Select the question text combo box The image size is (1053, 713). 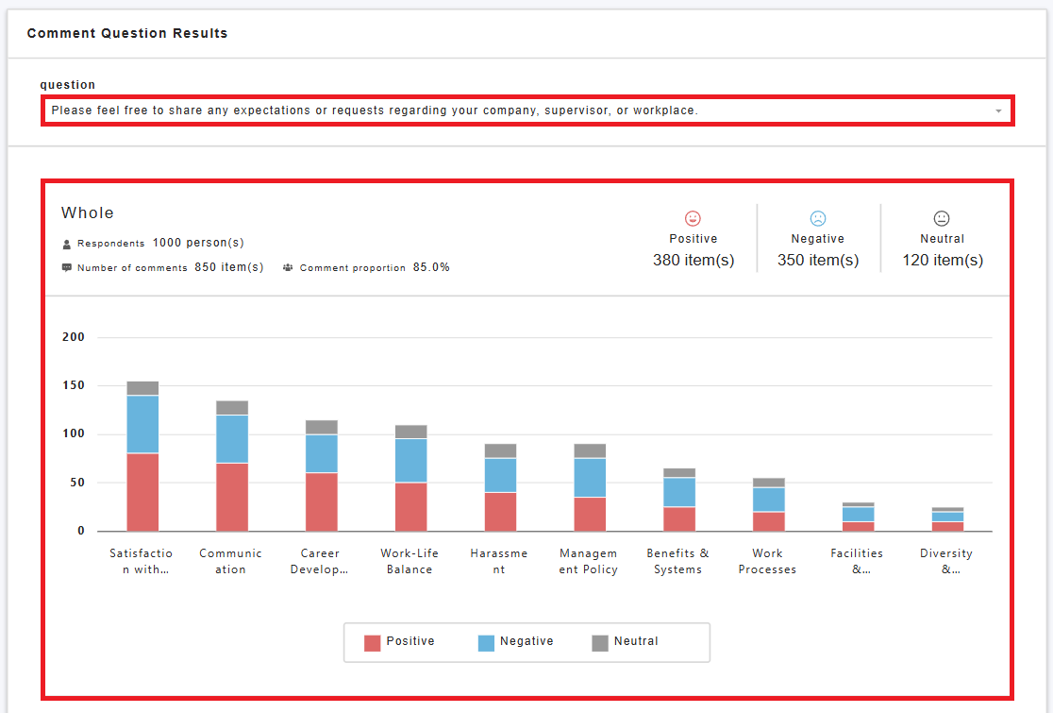527,110
